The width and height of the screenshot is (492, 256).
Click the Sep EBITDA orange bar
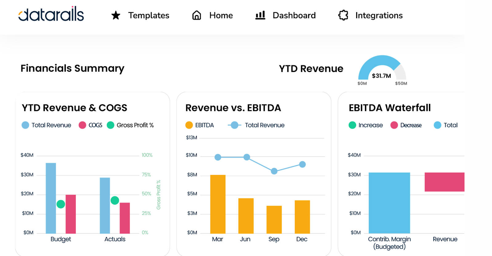(x=274, y=220)
